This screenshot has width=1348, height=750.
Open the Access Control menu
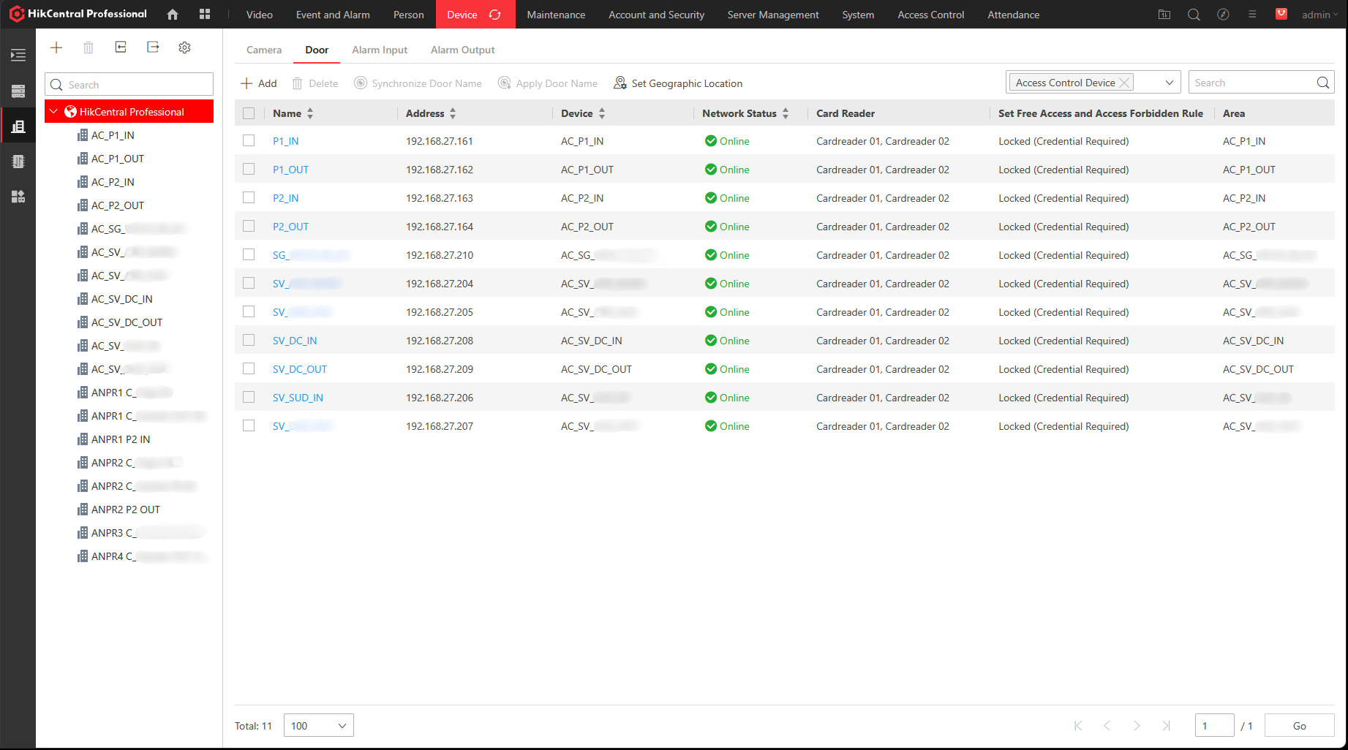tap(930, 15)
